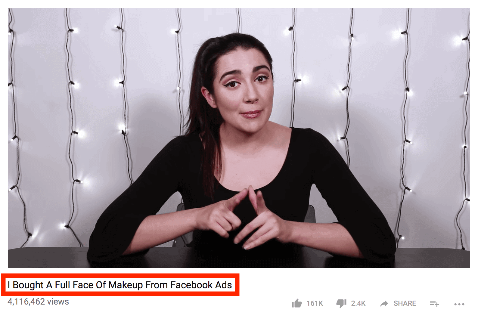This screenshot has width=478, height=316.
Task: Click the thumbs up like icon
Action: point(296,303)
